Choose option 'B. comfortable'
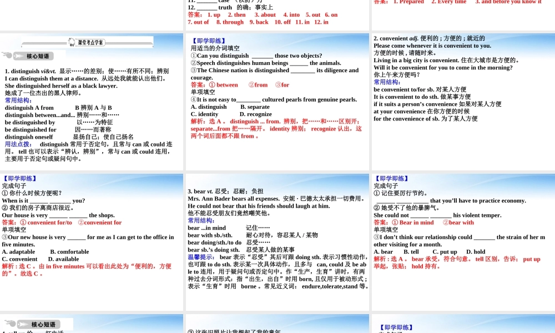This screenshot has height=333, width=555. [69, 252]
